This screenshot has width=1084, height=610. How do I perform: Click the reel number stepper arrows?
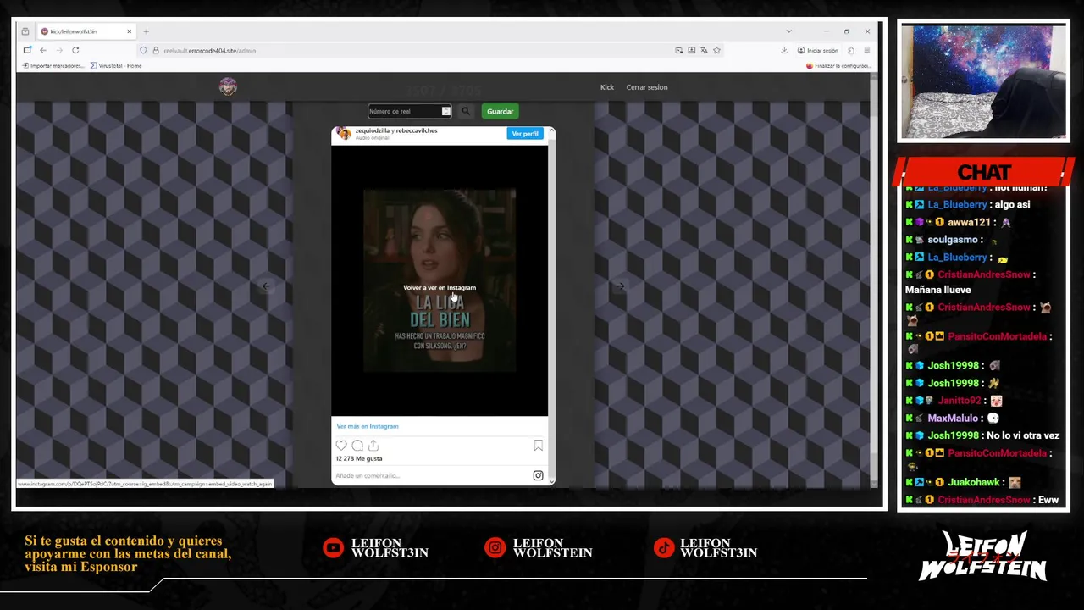(x=445, y=111)
